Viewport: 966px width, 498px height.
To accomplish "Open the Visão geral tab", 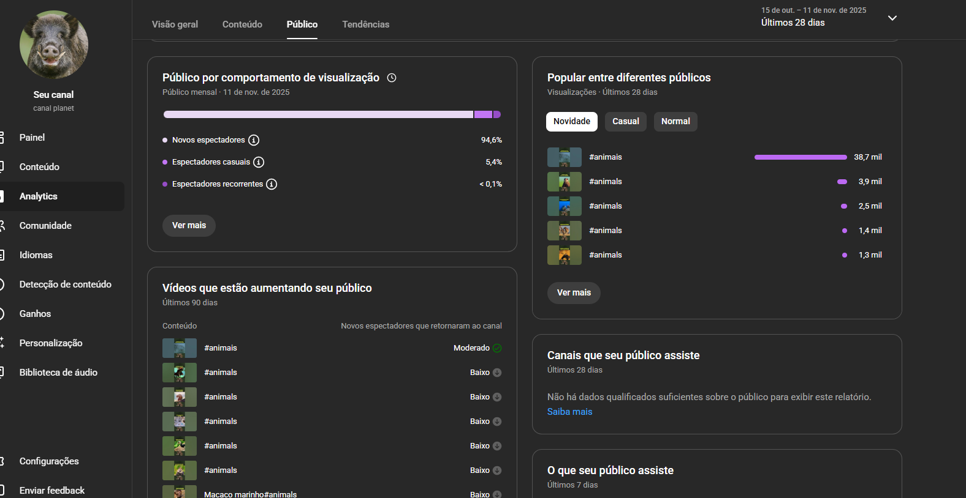I will 175,24.
